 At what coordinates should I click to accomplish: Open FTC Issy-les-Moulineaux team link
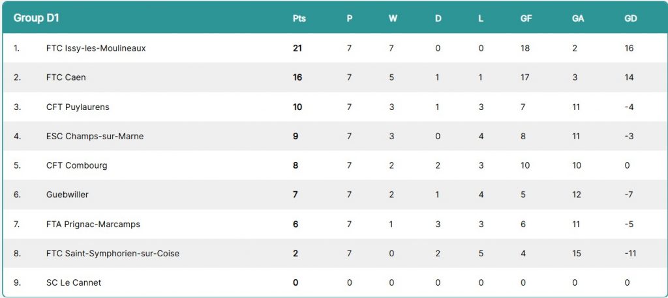click(96, 48)
